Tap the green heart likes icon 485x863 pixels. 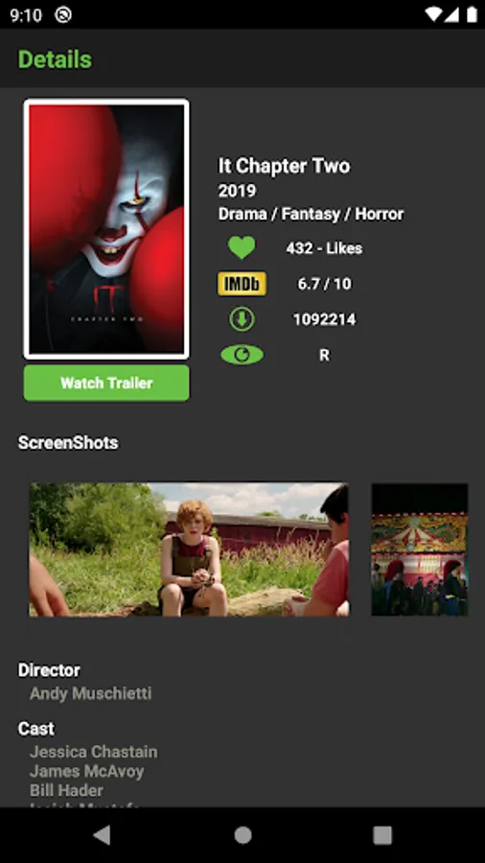pyautogui.click(x=242, y=247)
